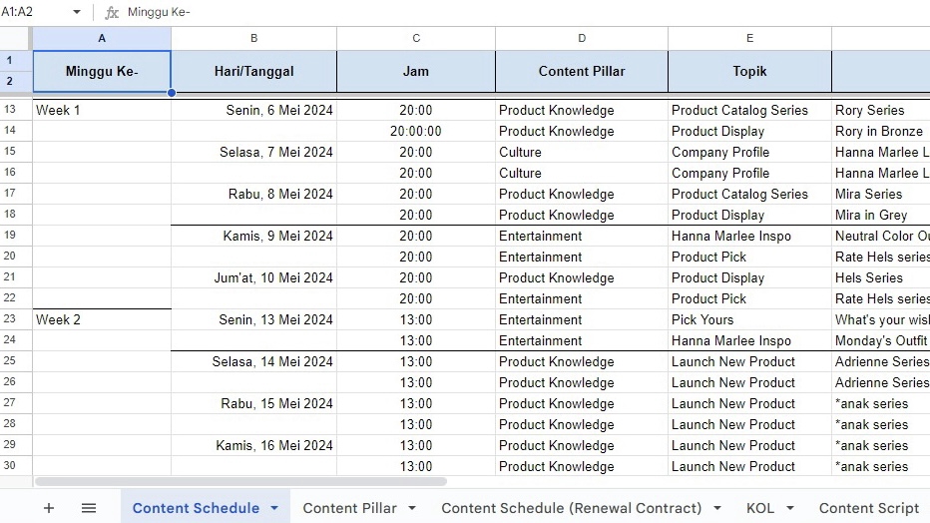The image size is (930, 523).
Task: Select Product Pick cell in row 20
Action: click(x=749, y=257)
